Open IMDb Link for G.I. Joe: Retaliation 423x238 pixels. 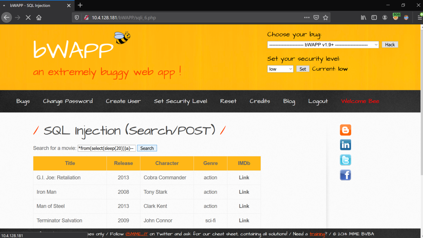pos(244,178)
